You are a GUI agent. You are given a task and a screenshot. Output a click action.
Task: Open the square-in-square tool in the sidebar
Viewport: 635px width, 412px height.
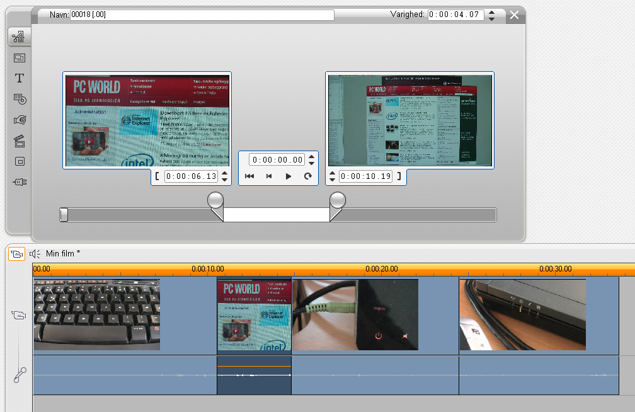click(x=19, y=161)
